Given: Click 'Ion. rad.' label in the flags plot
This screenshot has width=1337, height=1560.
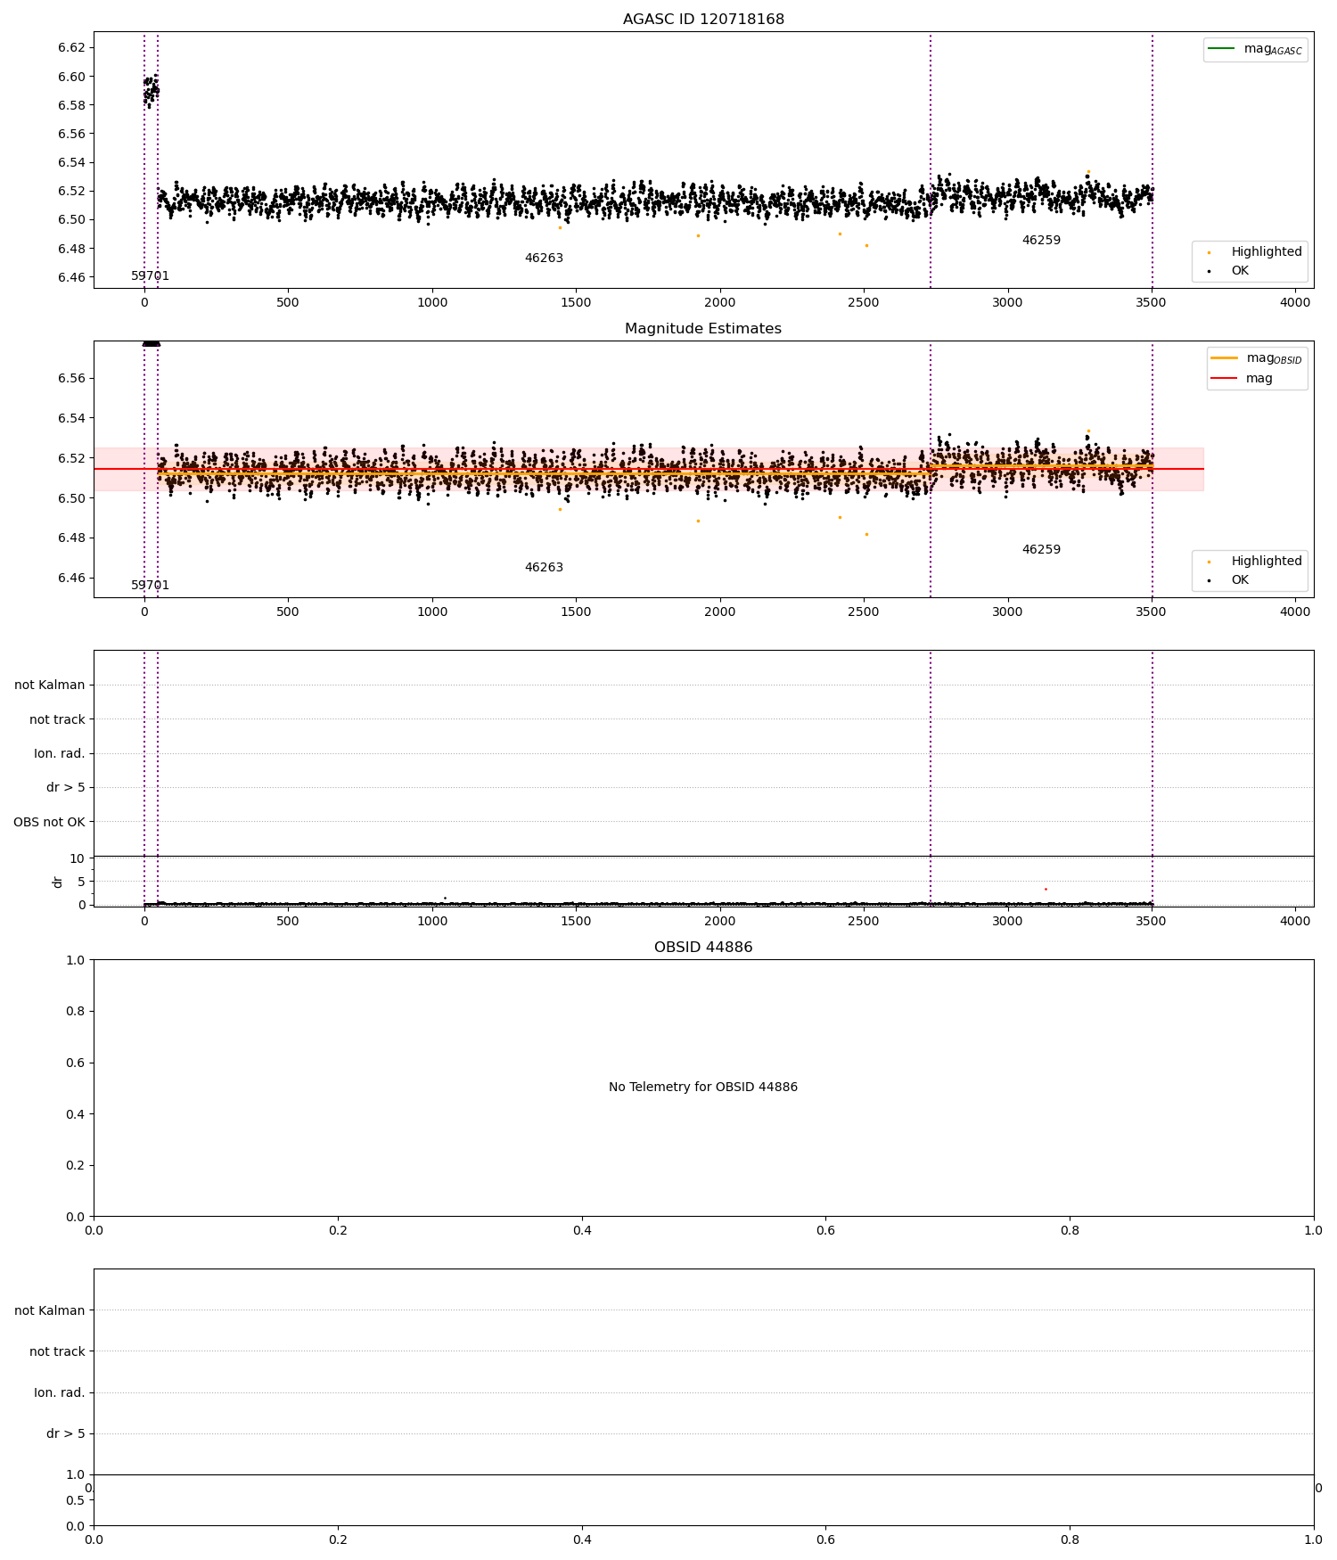Looking at the screenshot, I should (60, 753).
